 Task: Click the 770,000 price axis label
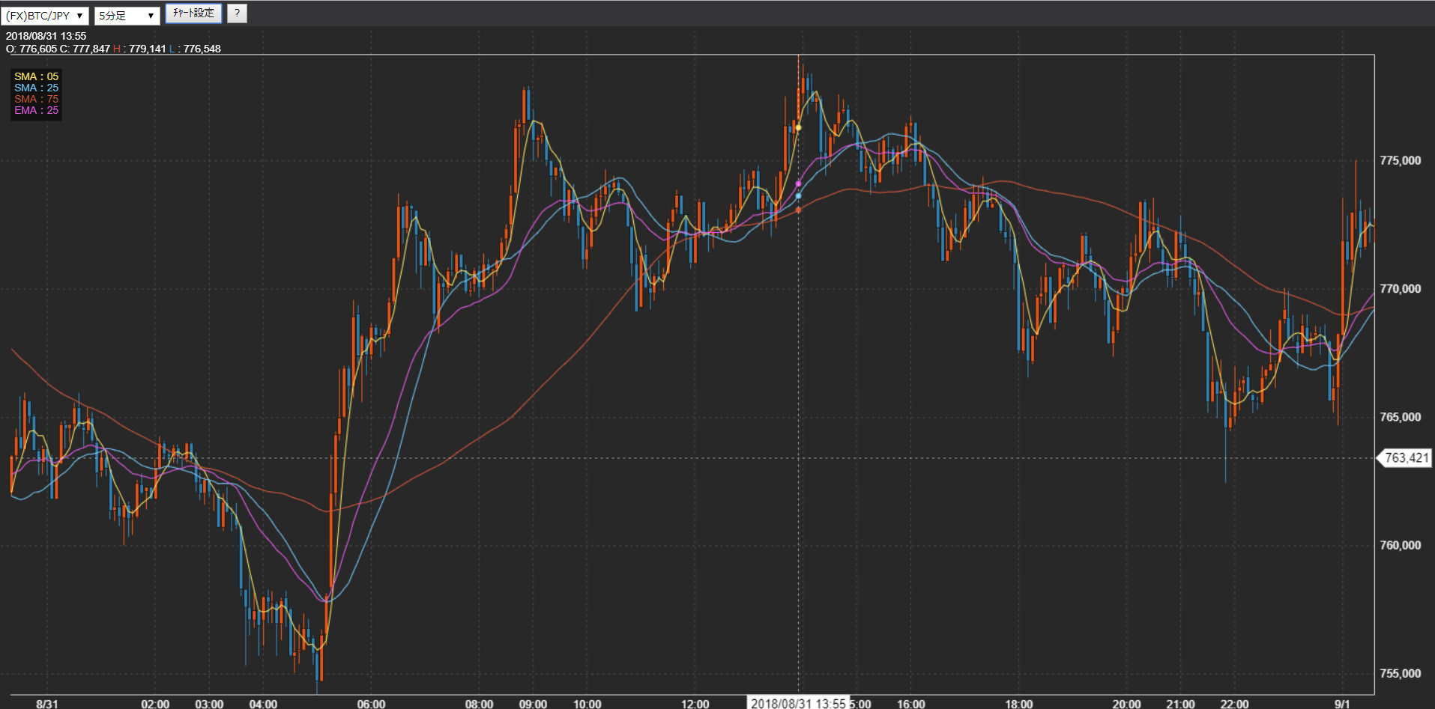tap(1400, 288)
